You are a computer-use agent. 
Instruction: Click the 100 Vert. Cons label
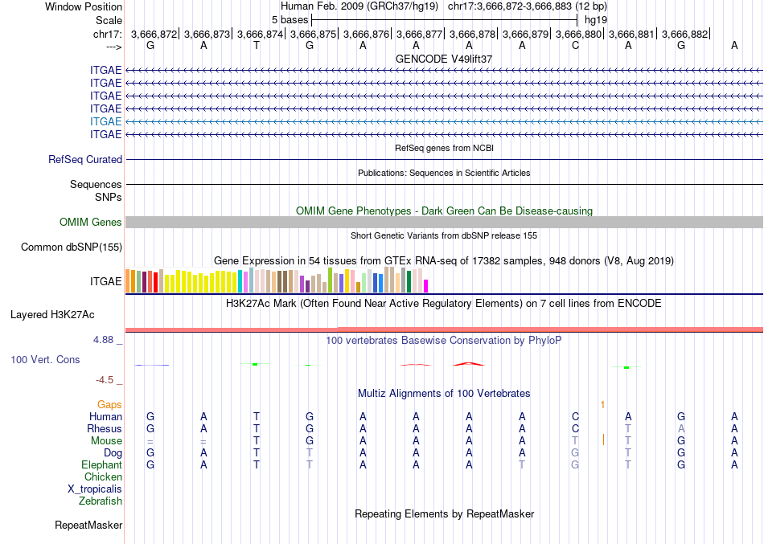[x=45, y=359]
